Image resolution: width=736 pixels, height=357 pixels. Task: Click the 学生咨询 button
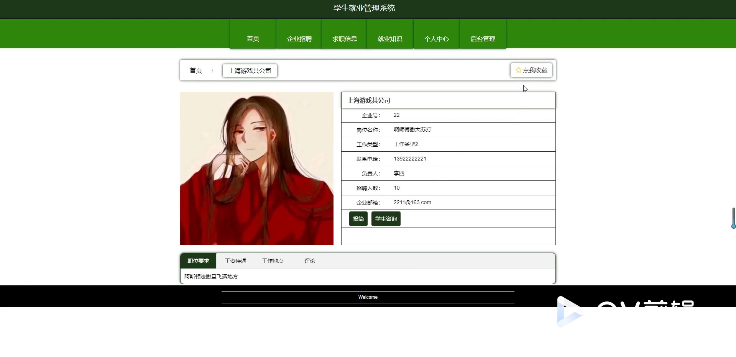point(386,219)
